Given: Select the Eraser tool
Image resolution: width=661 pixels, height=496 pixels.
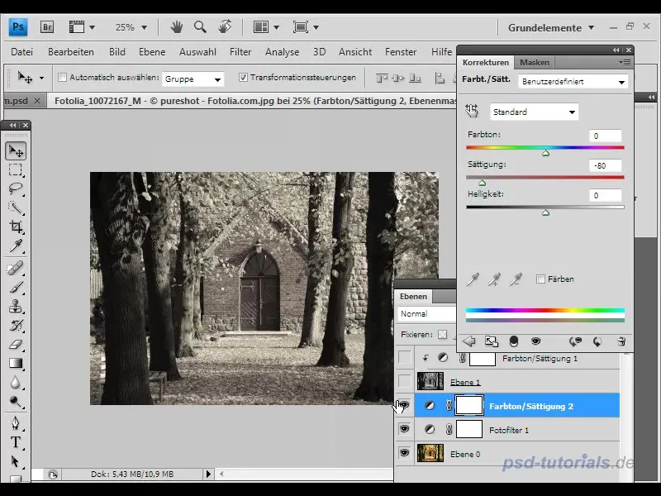Looking at the screenshot, I should pyautogui.click(x=16, y=344).
